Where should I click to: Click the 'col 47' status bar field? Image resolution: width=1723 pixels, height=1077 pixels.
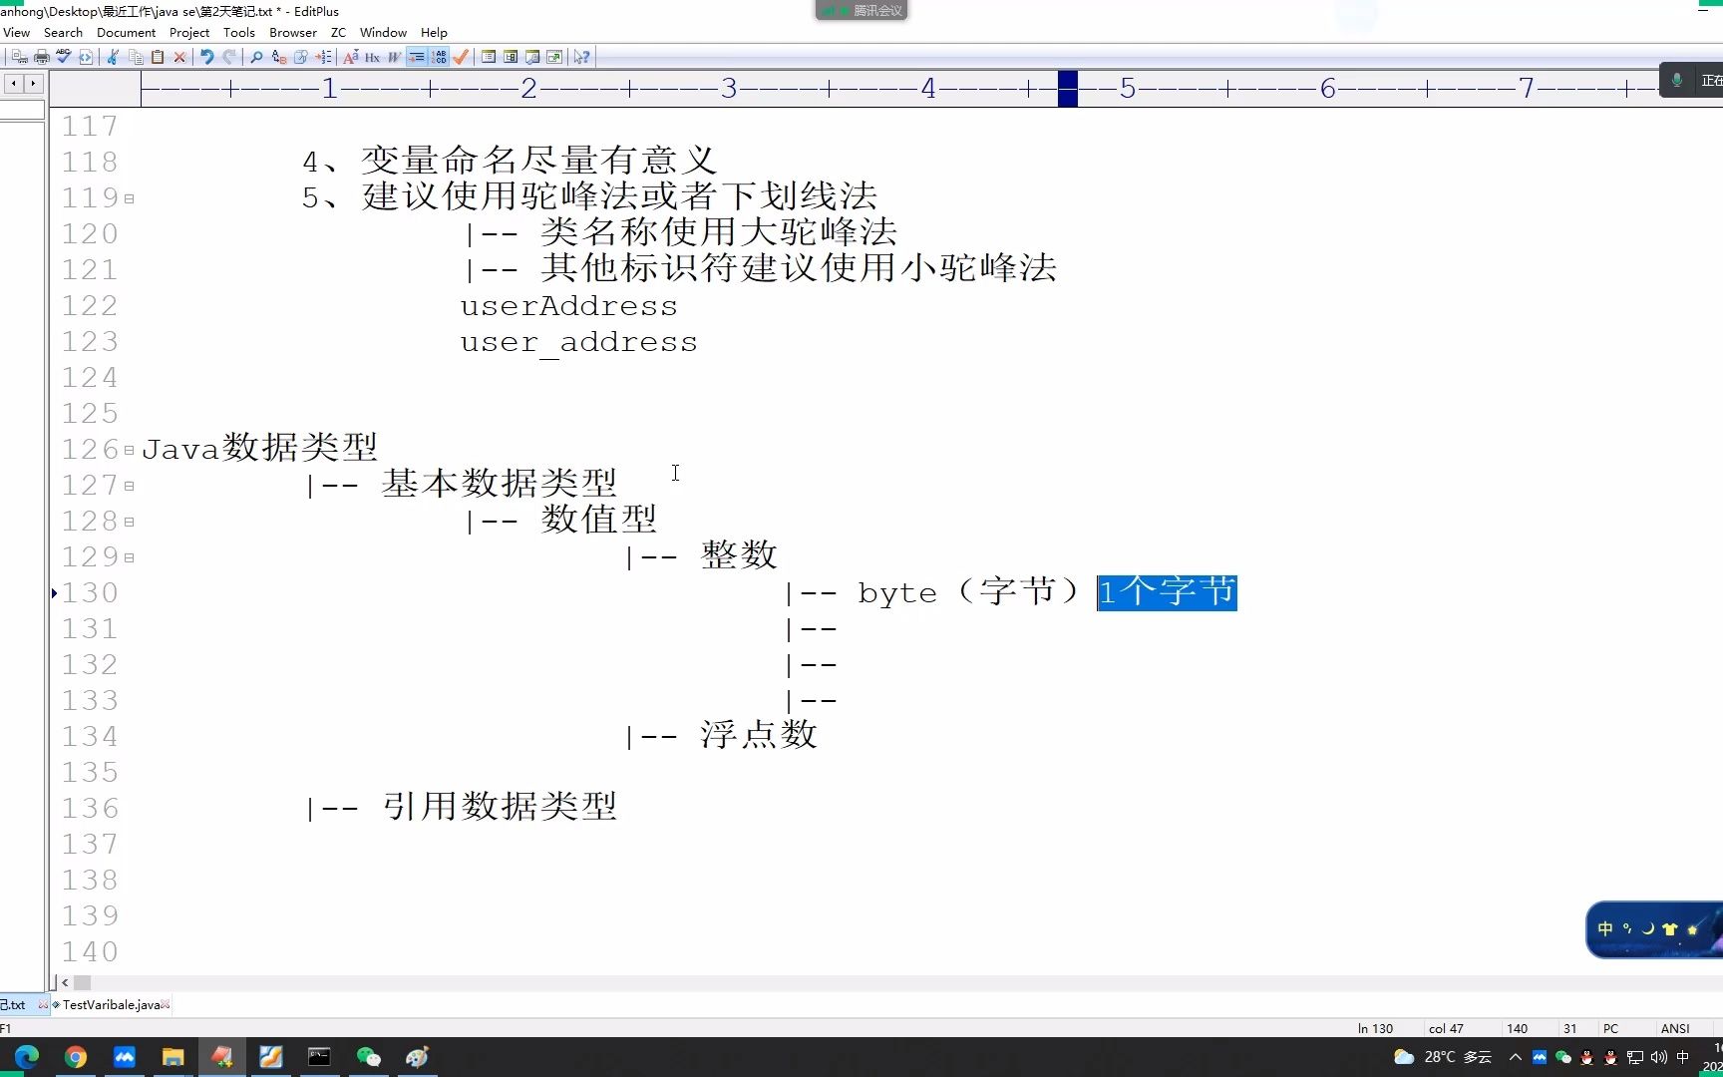pyautogui.click(x=1446, y=1028)
